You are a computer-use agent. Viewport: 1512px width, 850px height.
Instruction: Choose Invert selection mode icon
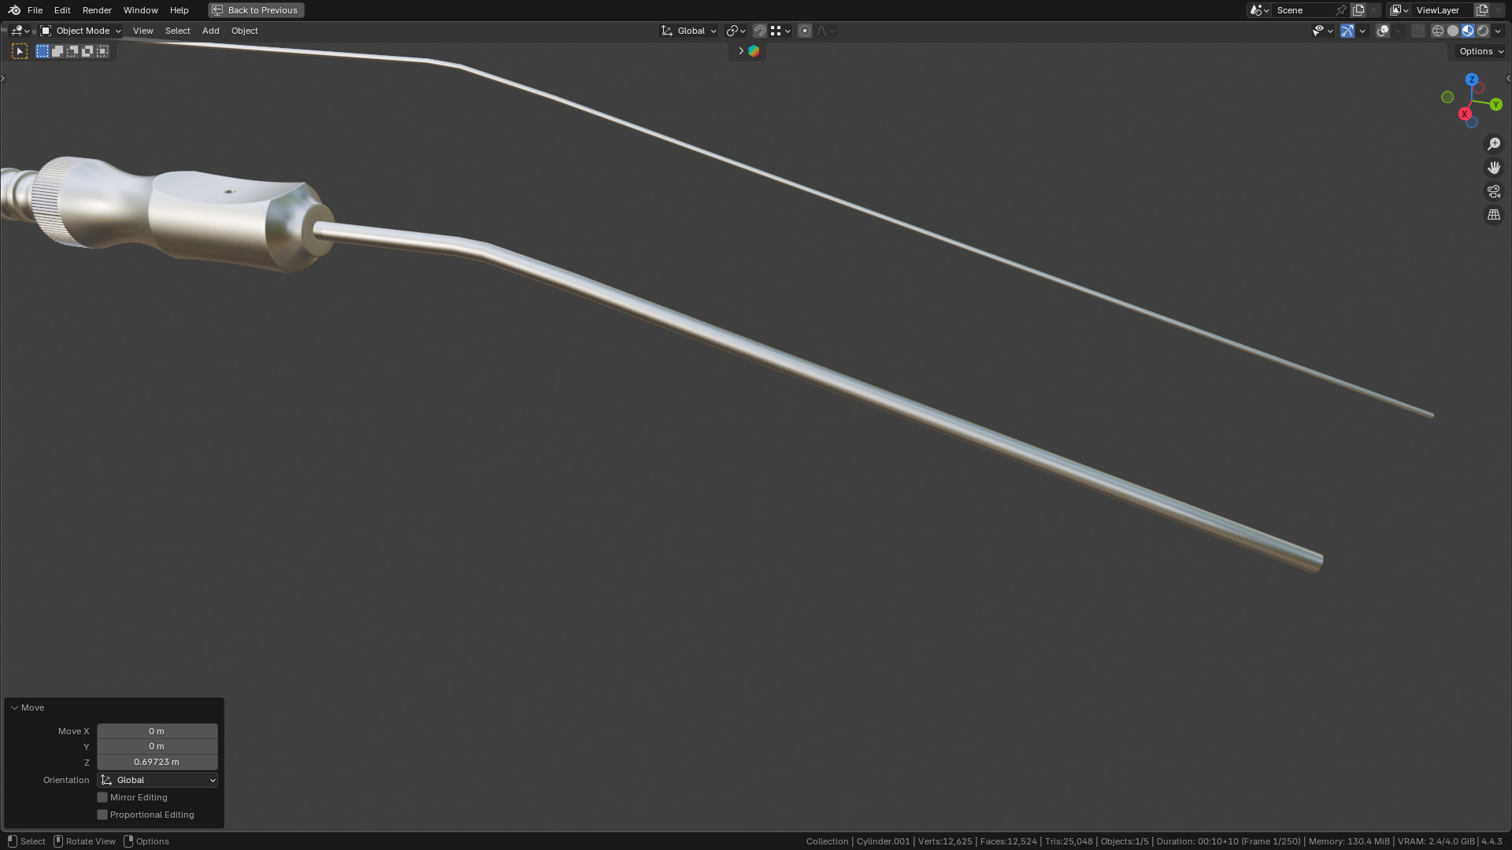[x=87, y=51]
